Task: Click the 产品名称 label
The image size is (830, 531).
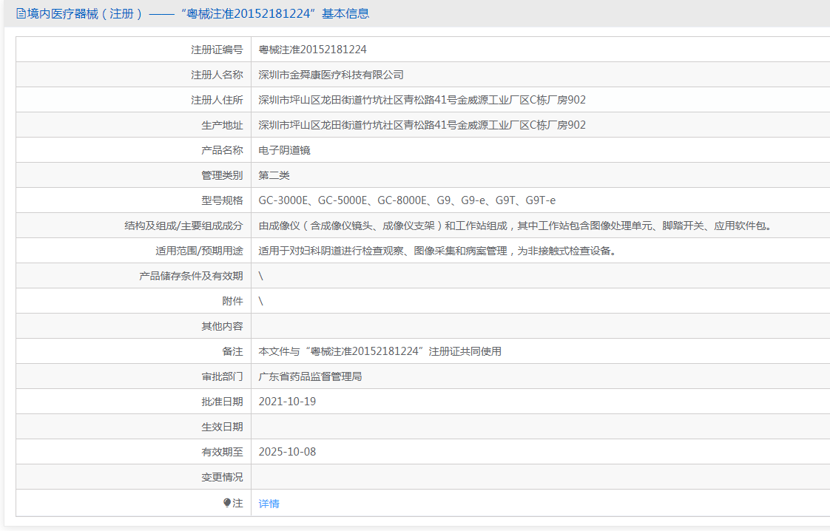Action: [x=223, y=150]
